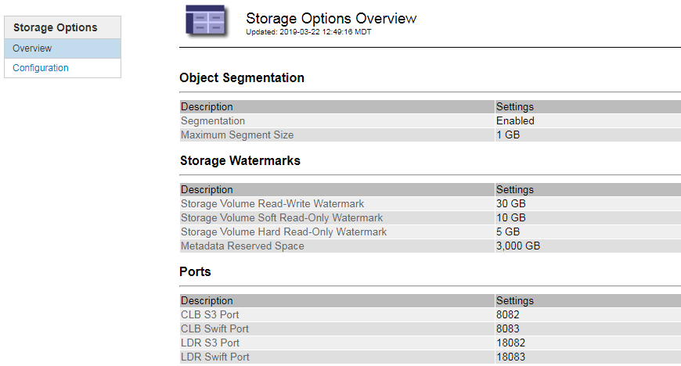Viewport: 681px width, 366px height.
Task: Click the 3,000 GB metadata value
Action: tap(518, 246)
